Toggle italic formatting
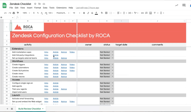The image size is (191, 112). (x=88, y=13)
